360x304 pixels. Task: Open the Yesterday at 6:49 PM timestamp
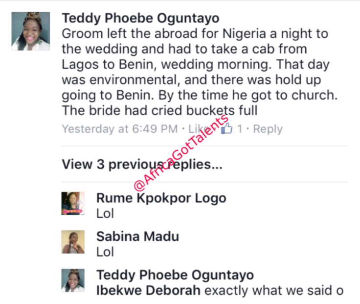tap(119, 129)
